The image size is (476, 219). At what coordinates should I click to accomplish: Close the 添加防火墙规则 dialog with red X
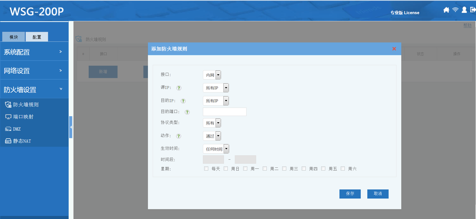[394, 49]
